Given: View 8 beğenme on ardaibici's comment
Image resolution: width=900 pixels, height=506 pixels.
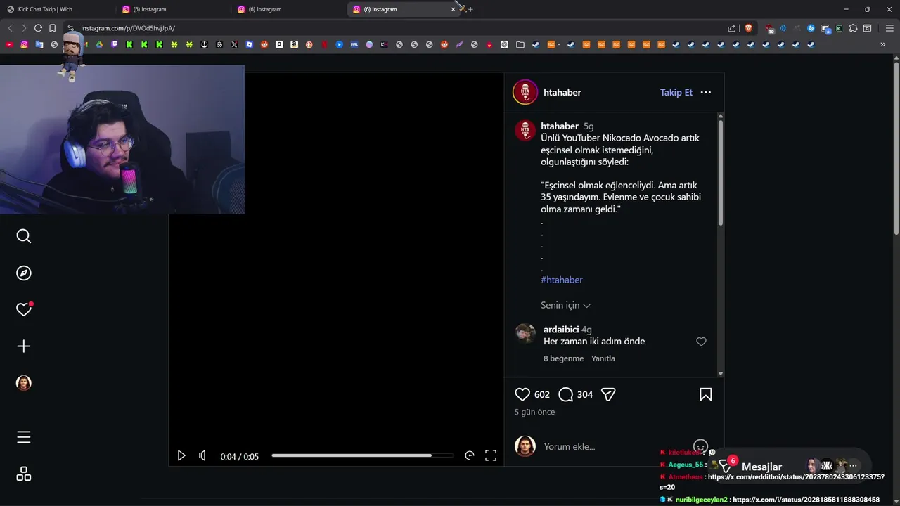Looking at the screenshot, I should pyautogui.click(x=563, y=358).
